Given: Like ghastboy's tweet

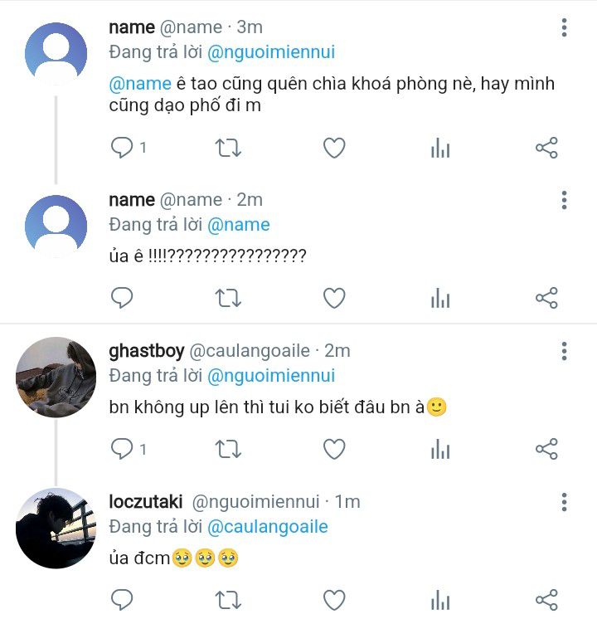Looking at the screenshot, I should click(333, 449).
